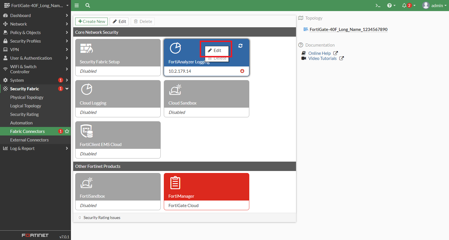The width and height of the screenshot is (449, 240).
Task: Click the Cloud Sandbox icon
Action: 175,89
